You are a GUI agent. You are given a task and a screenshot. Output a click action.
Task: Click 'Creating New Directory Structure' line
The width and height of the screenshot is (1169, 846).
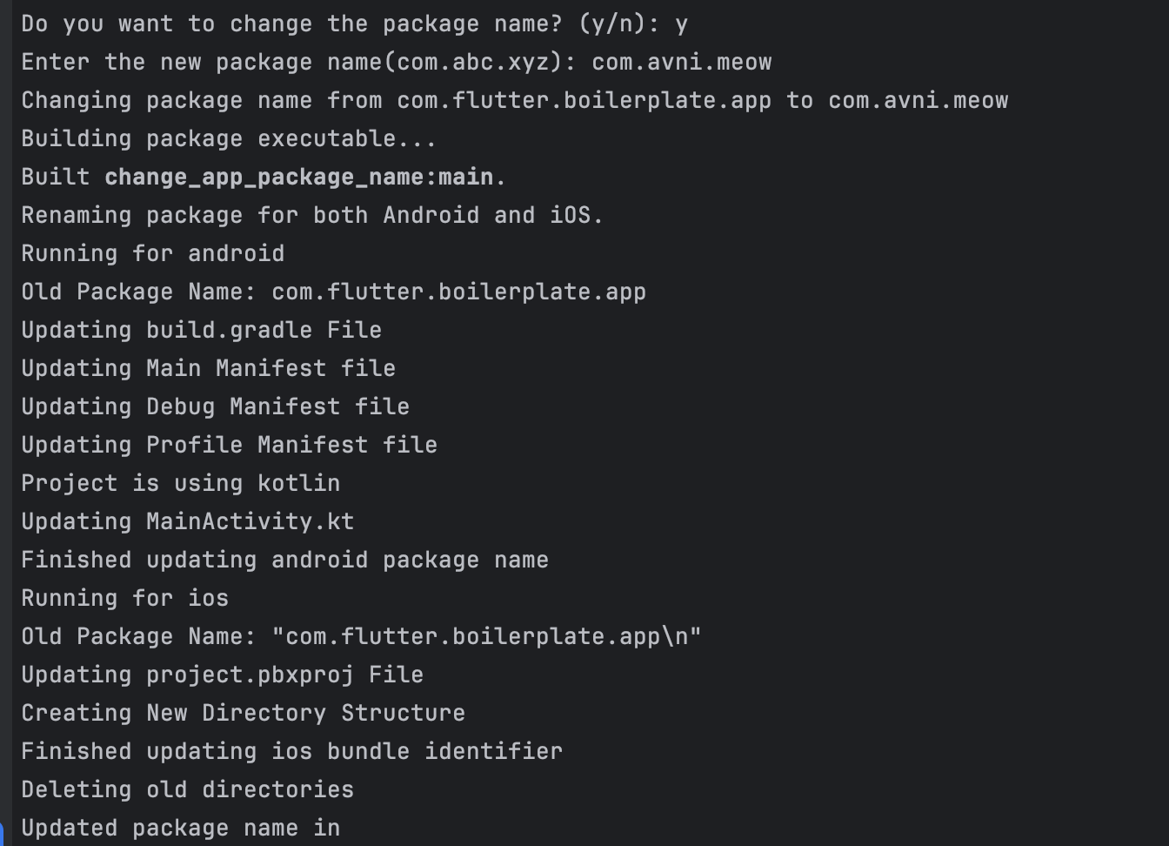[x=244, y=713]
